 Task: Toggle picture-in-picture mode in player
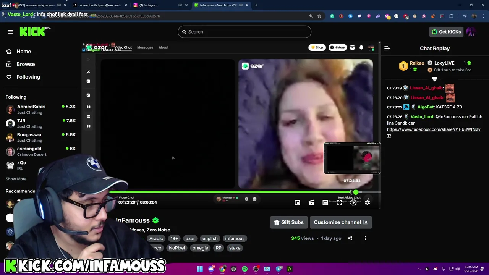297,203
